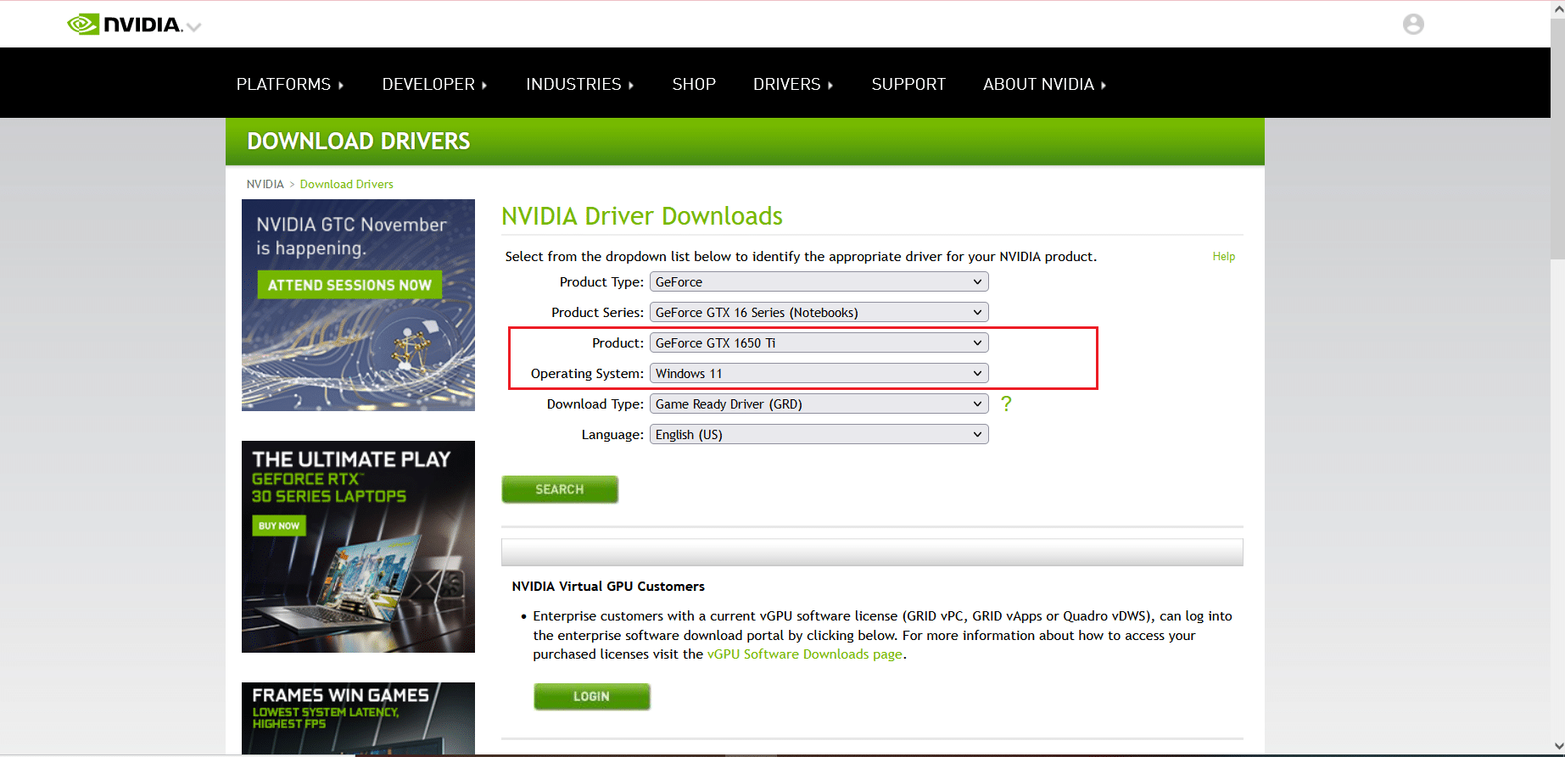Click the green question mark help icon
Viewport: 1565px width, 757px height.
coord(1006,404)
